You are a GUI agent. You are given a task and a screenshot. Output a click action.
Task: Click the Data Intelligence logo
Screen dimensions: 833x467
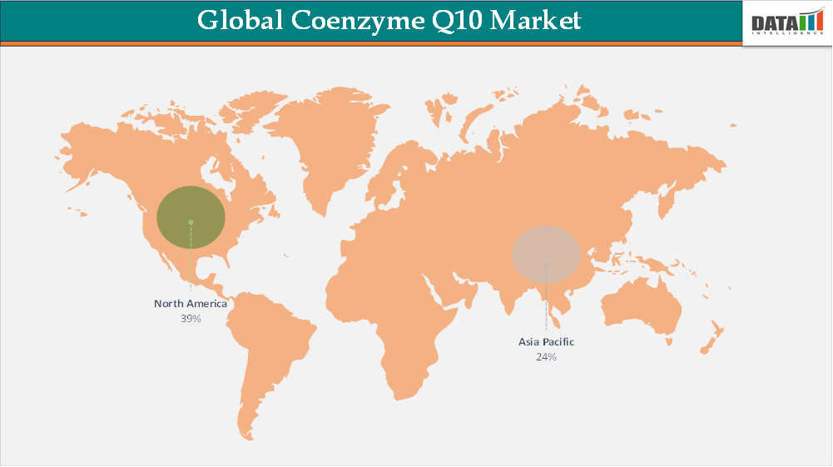(x=787, y=23)
